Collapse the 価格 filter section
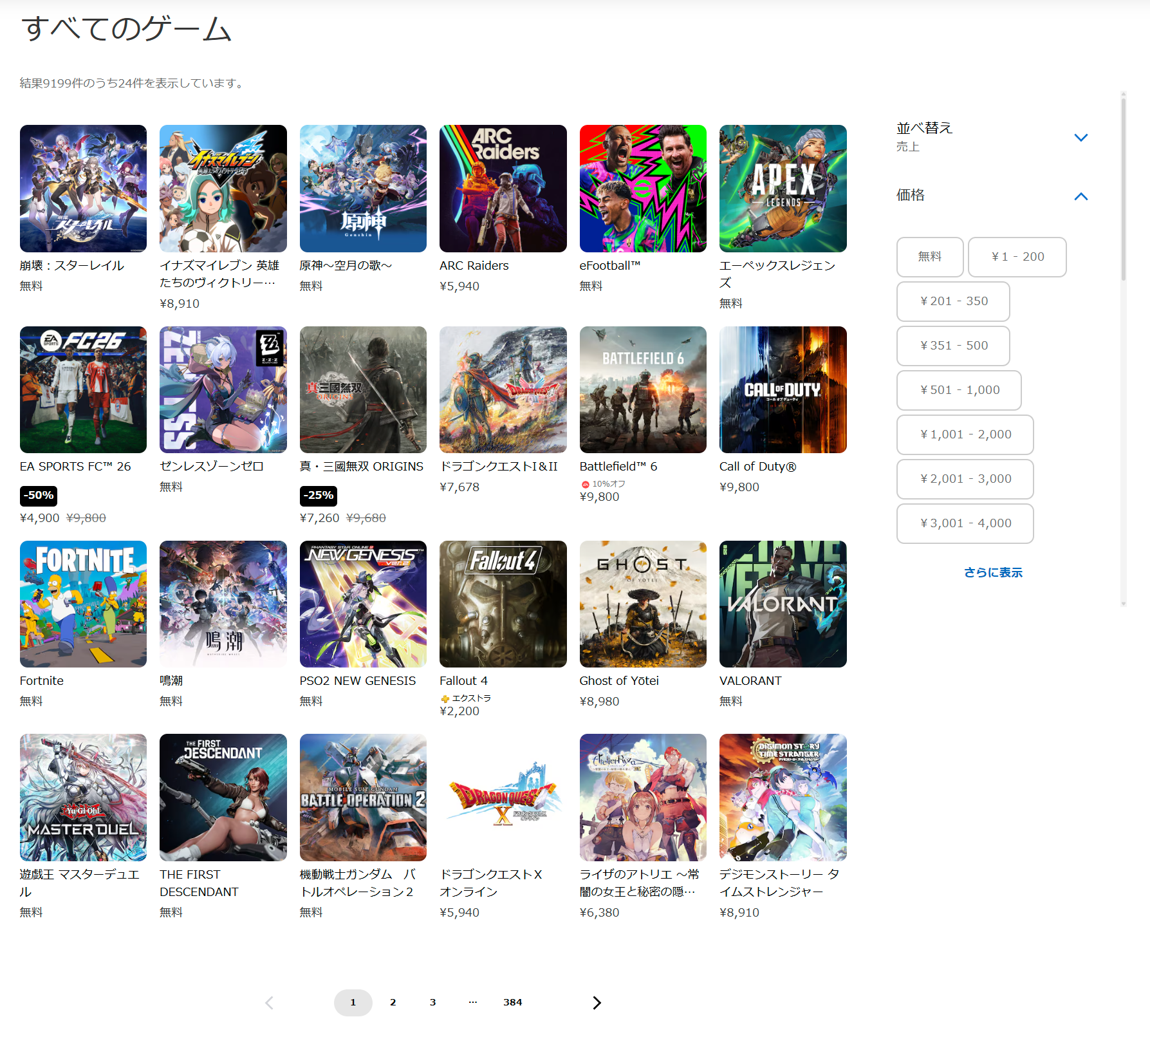This screenshot has width=1150, height=1046. pos(1080,196)
